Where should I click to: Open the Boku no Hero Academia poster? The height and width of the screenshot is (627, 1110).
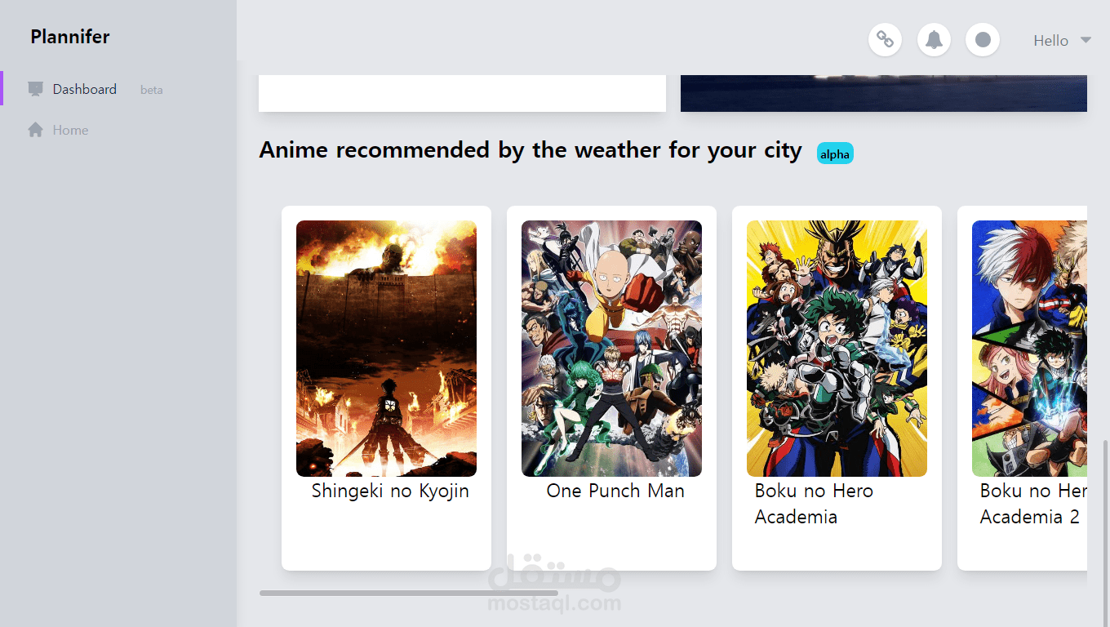837,349
